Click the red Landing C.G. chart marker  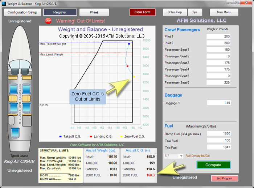[x=127, y=66]
